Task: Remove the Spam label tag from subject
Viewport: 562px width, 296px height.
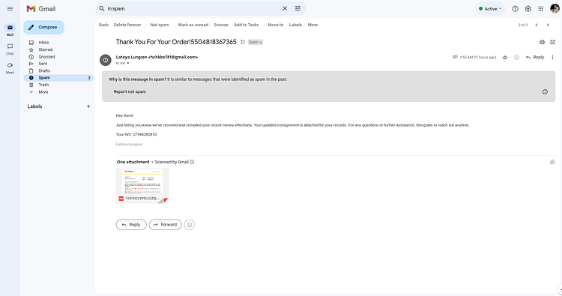Action: [x=261, y=42]
